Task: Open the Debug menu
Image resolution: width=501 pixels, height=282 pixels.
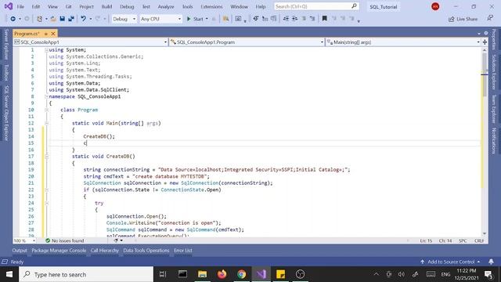Action: click(x=127, y=6)
